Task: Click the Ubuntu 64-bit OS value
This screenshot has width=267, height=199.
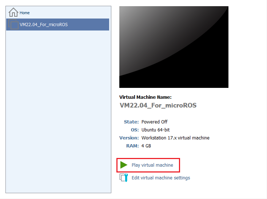Action: click(155, 130)
